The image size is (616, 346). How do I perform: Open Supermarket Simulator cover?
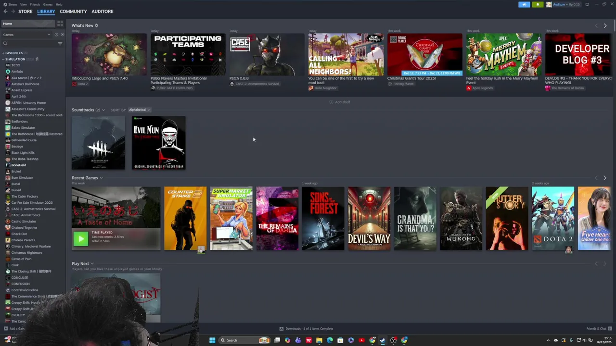point(231,218)
